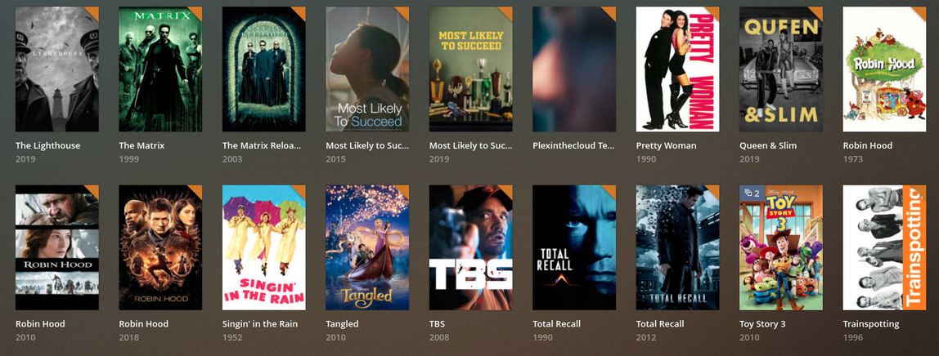Click the unwatched corner flag on Tangled poster
This screenshot has width=939, height=356.
coord(403,190)
